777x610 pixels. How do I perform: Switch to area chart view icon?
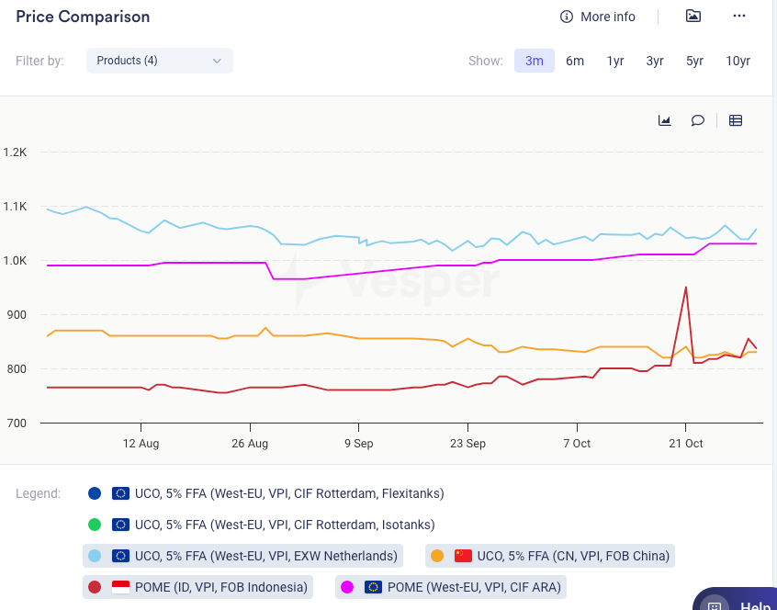(665, 120)
